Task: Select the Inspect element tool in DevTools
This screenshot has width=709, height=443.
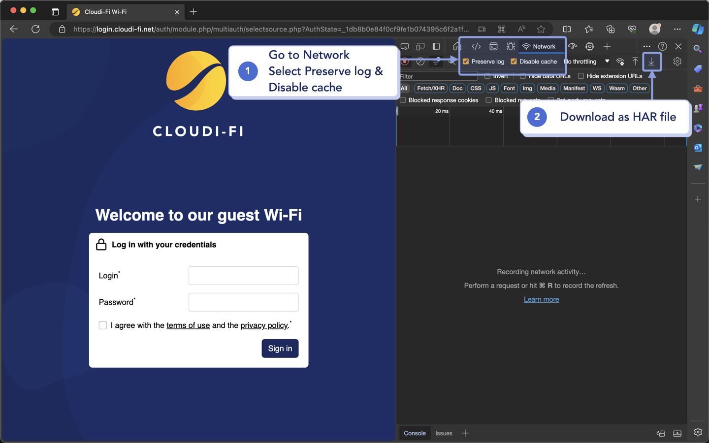Action: [x=404, y=46]
